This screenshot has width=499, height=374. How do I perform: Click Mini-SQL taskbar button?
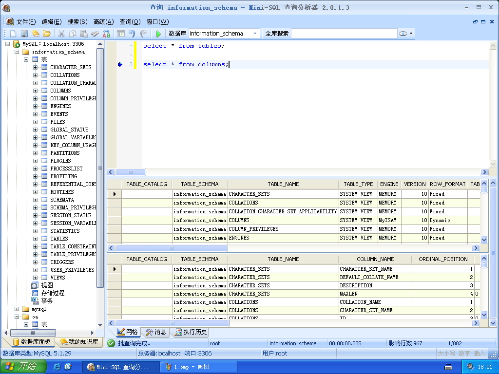point(120,367)
